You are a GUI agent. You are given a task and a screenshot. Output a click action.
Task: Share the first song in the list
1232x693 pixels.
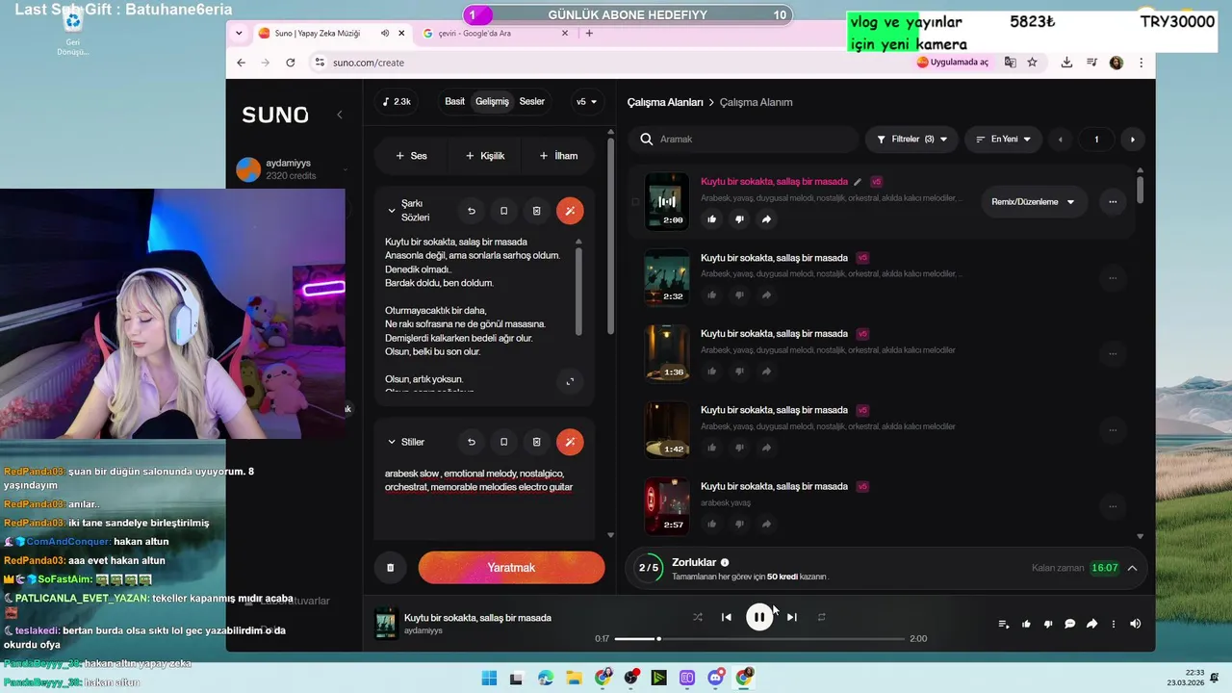click(766, 219)
